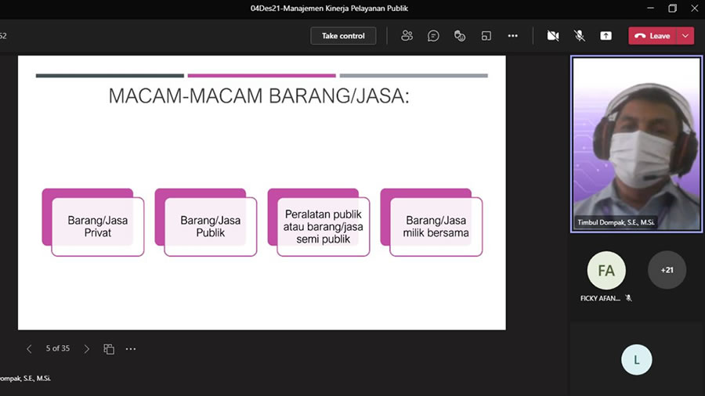Open More actions in meeting toolbar

(x=513, y=36)
